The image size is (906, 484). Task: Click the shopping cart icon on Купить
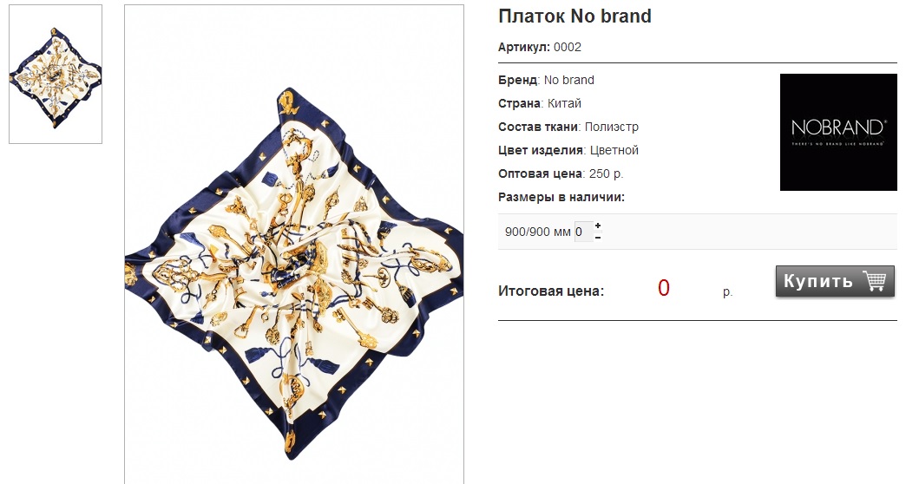coord(874,280)
